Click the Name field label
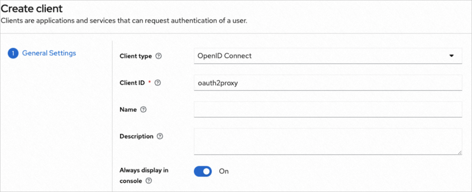The image size is (472, 192). pyautogui.click(x=128, y=110)
